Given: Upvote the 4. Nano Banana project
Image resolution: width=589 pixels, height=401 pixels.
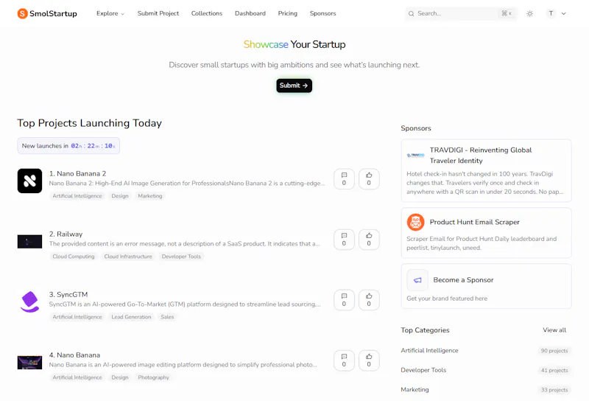Looking at the screenshot, I should click(369, 360).
